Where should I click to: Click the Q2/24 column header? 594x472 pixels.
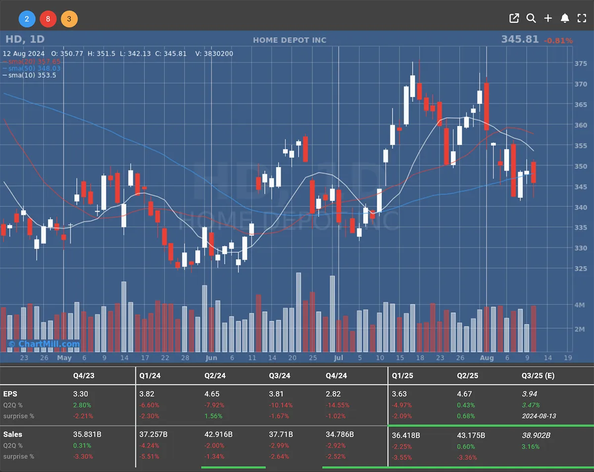pyautogui.click(x=215, y=376)
